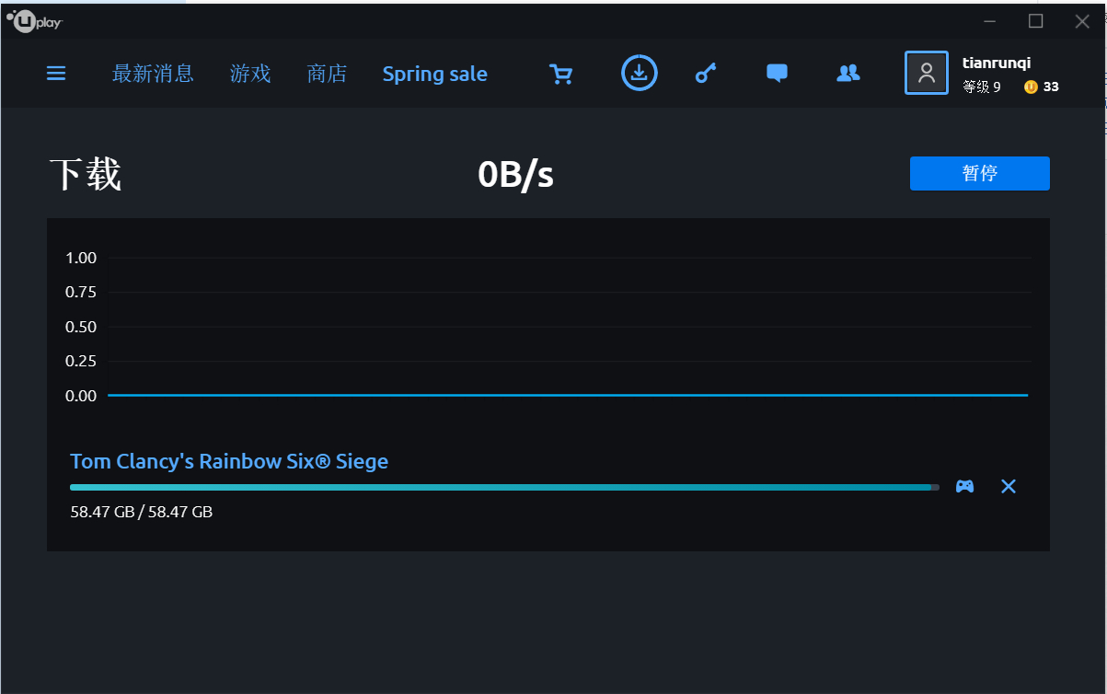Click the Tom Clancy's Rainbow Six Siege title
The image size is (1107, 694).
coord(229,461)
